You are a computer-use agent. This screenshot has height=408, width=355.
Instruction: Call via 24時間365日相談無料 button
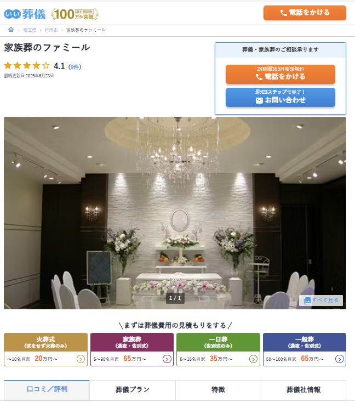280,74
